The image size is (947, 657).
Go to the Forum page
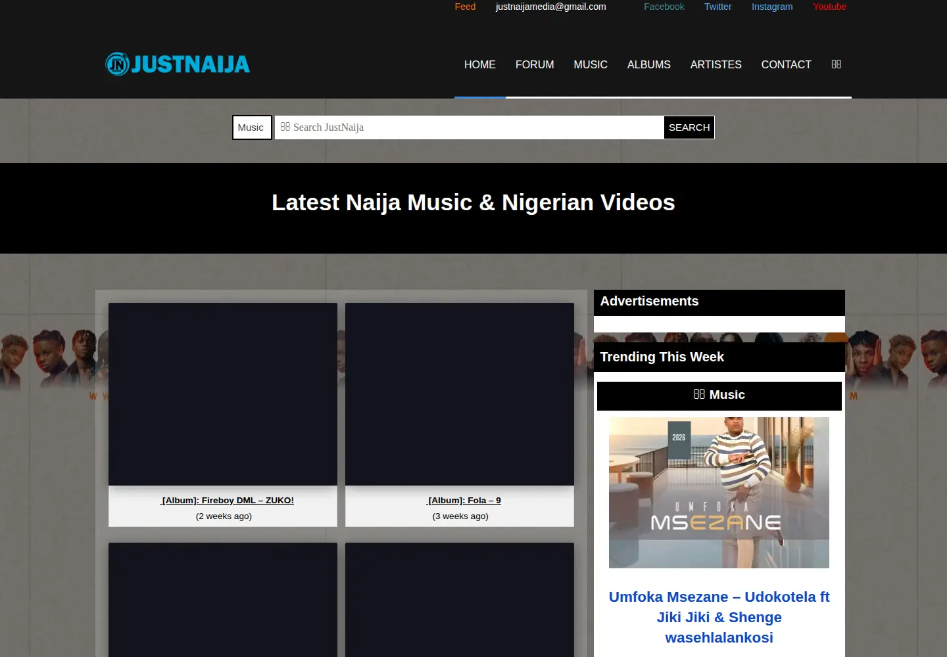tap(535, 64)
